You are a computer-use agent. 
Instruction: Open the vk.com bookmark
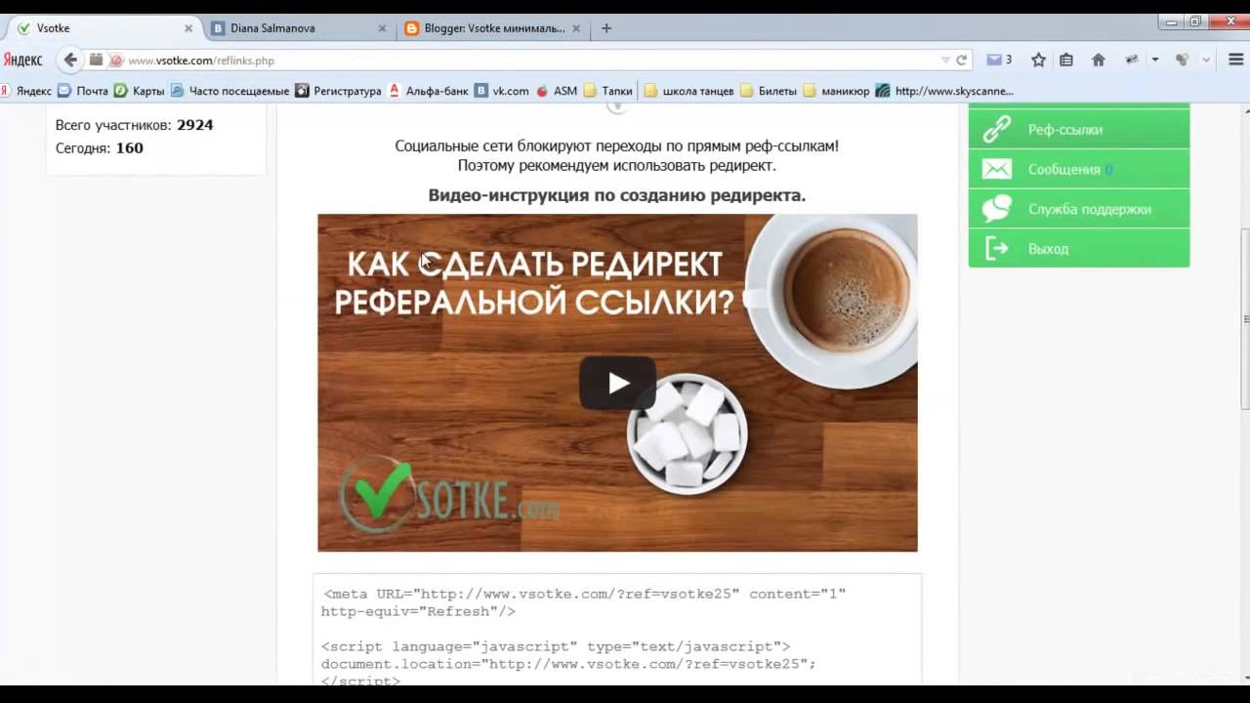[x=502, y=91]
